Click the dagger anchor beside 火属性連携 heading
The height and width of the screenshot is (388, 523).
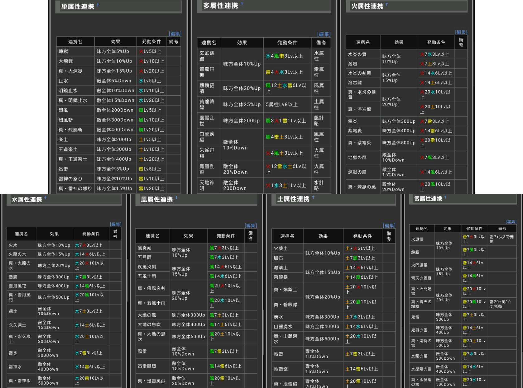click(387, 4)
